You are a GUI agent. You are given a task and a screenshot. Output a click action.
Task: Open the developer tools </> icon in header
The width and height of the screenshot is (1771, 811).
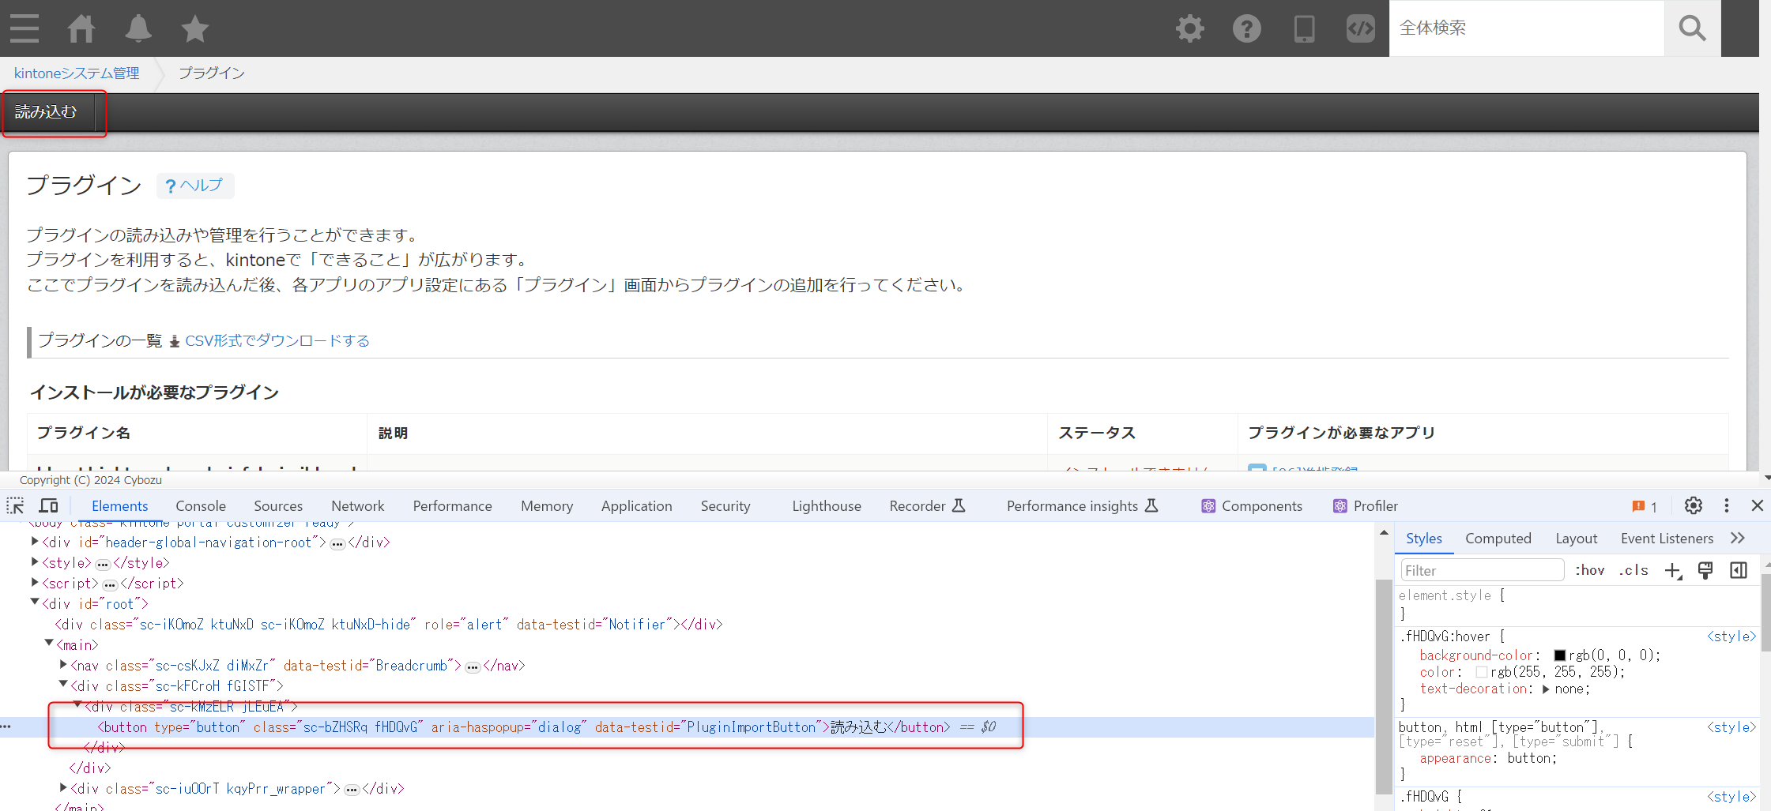(x=1360, y=28)
